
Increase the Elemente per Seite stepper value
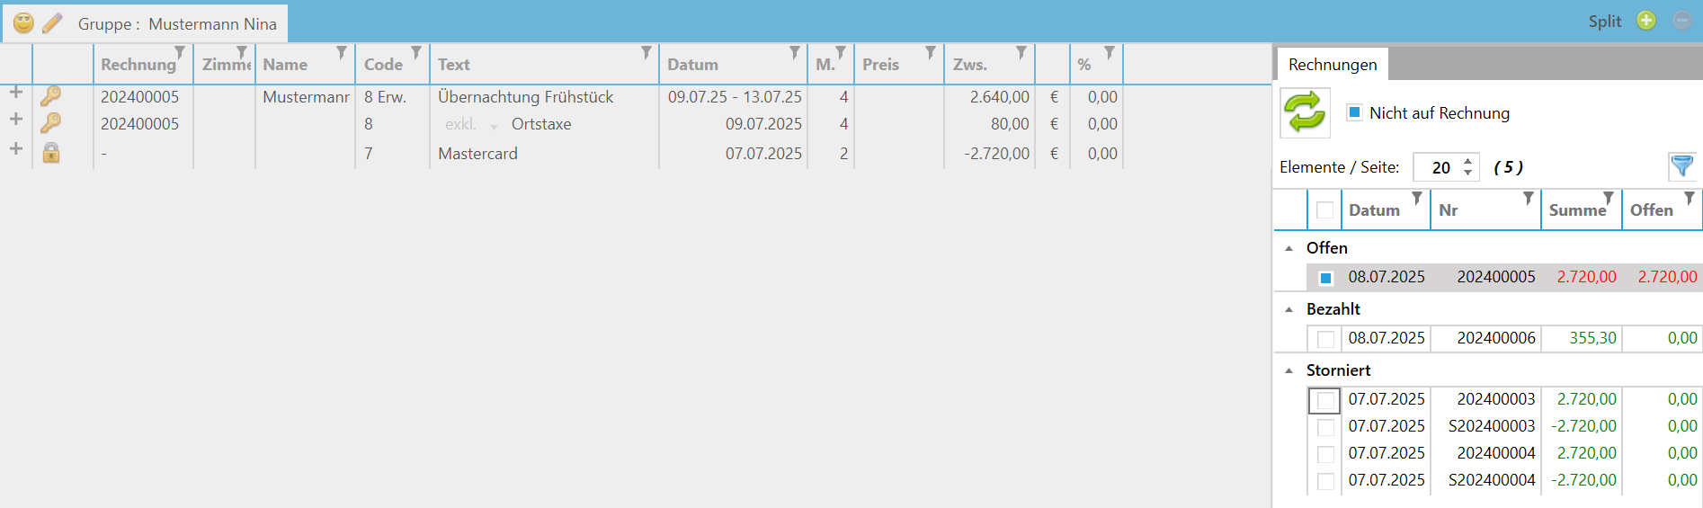pos(1467,161)
